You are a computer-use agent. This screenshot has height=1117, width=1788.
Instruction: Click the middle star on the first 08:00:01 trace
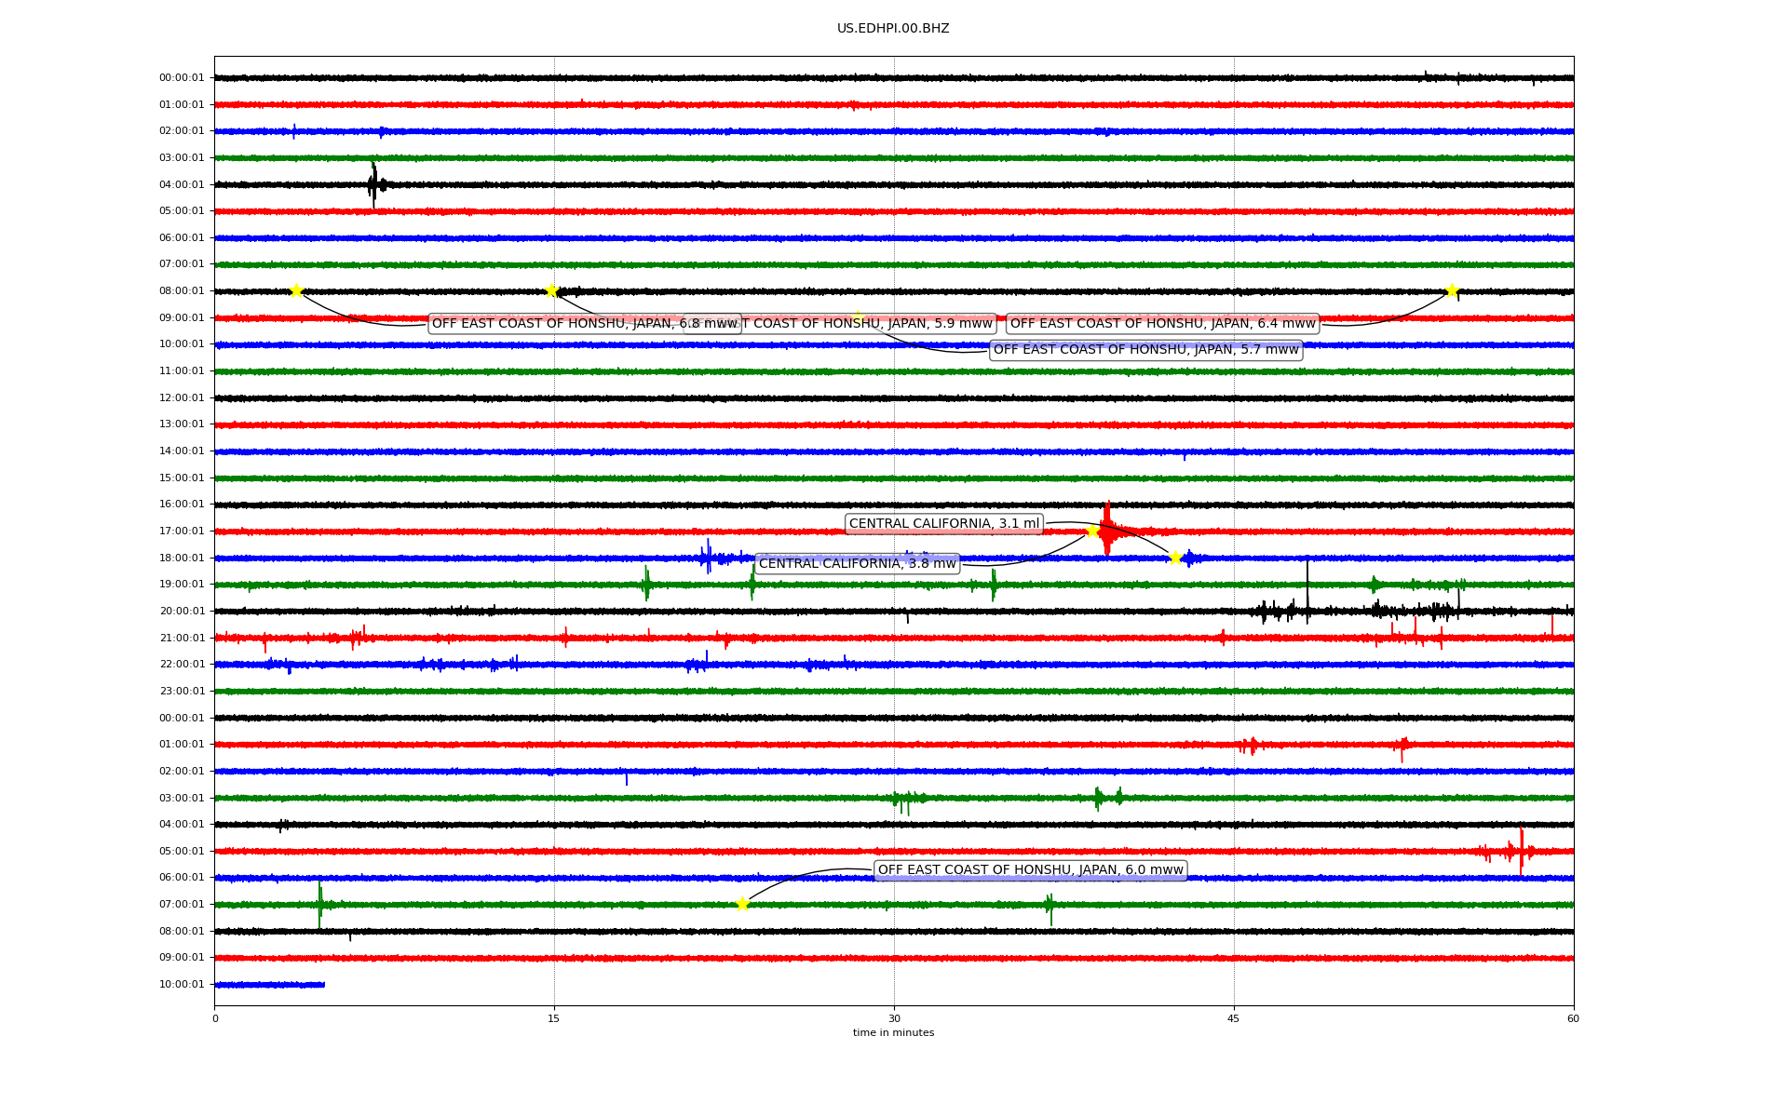click(551, 290)
